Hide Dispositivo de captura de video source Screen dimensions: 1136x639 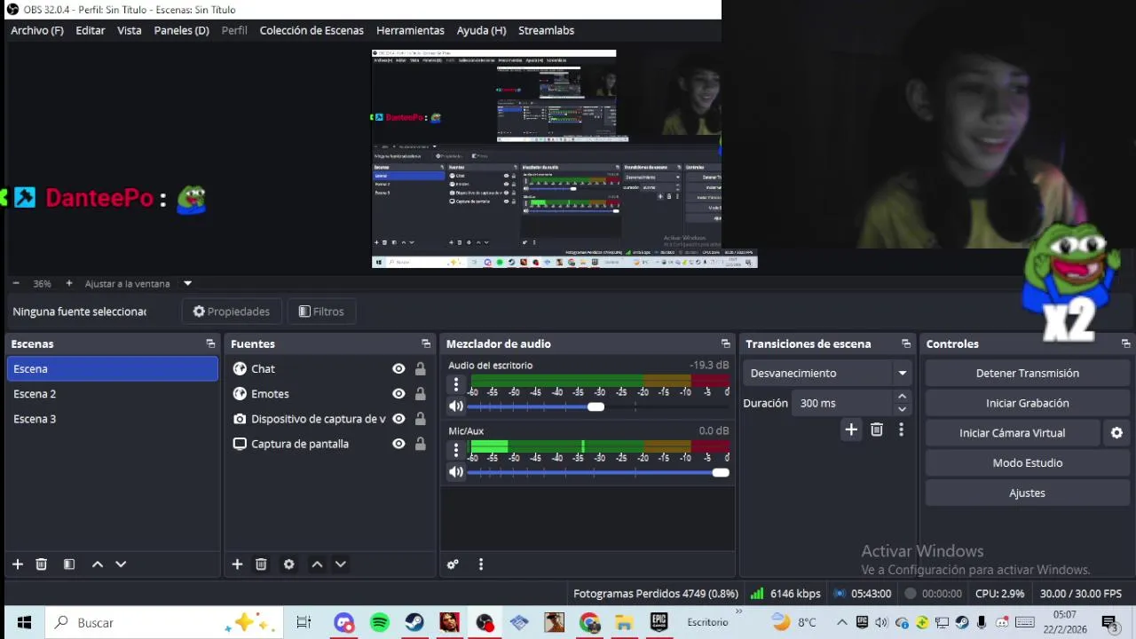pyautogui.click(x=398, y=419)
